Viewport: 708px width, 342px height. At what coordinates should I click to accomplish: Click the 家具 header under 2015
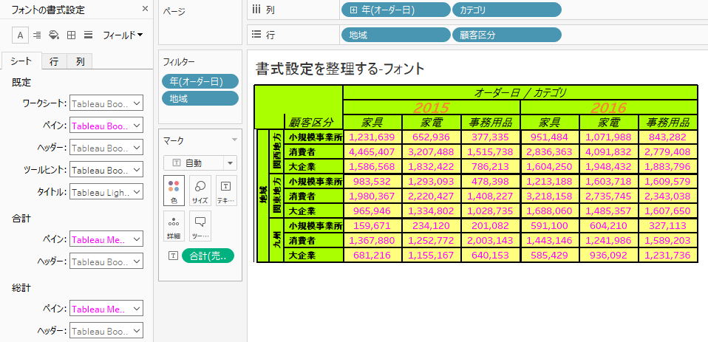[372, 123]
